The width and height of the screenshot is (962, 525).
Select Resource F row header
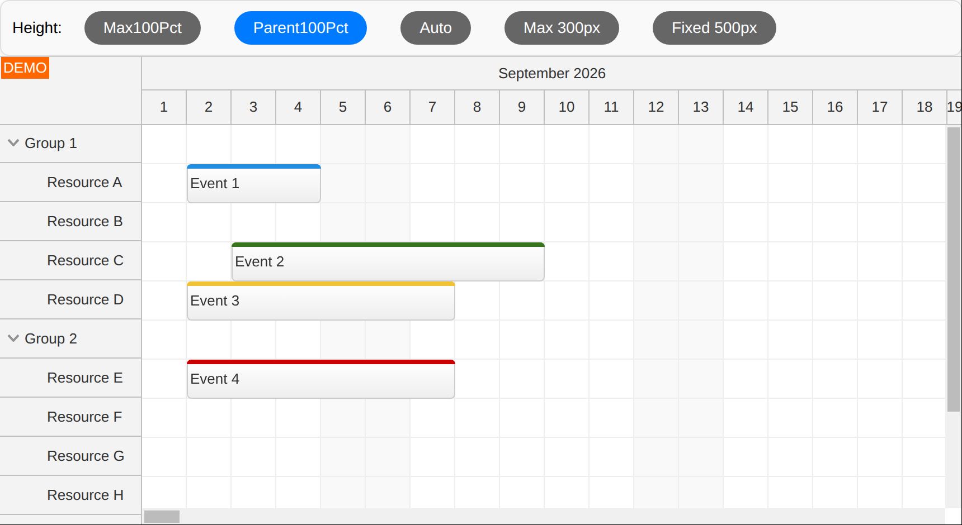(x=70, y=417)
